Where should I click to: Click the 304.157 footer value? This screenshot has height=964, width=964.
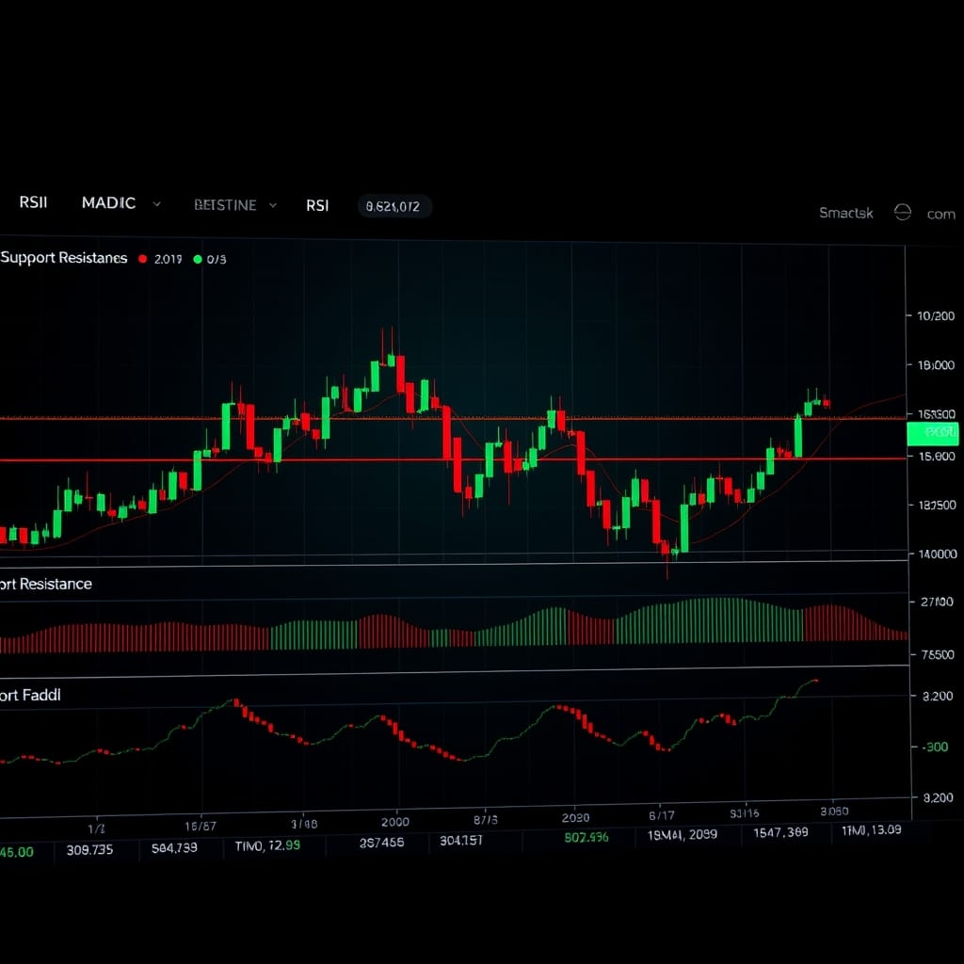coord(461,841)
